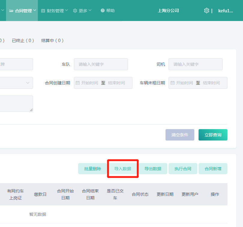Open the 合同管理 menu
Screen dimensions: 243x227
point(23,11)
